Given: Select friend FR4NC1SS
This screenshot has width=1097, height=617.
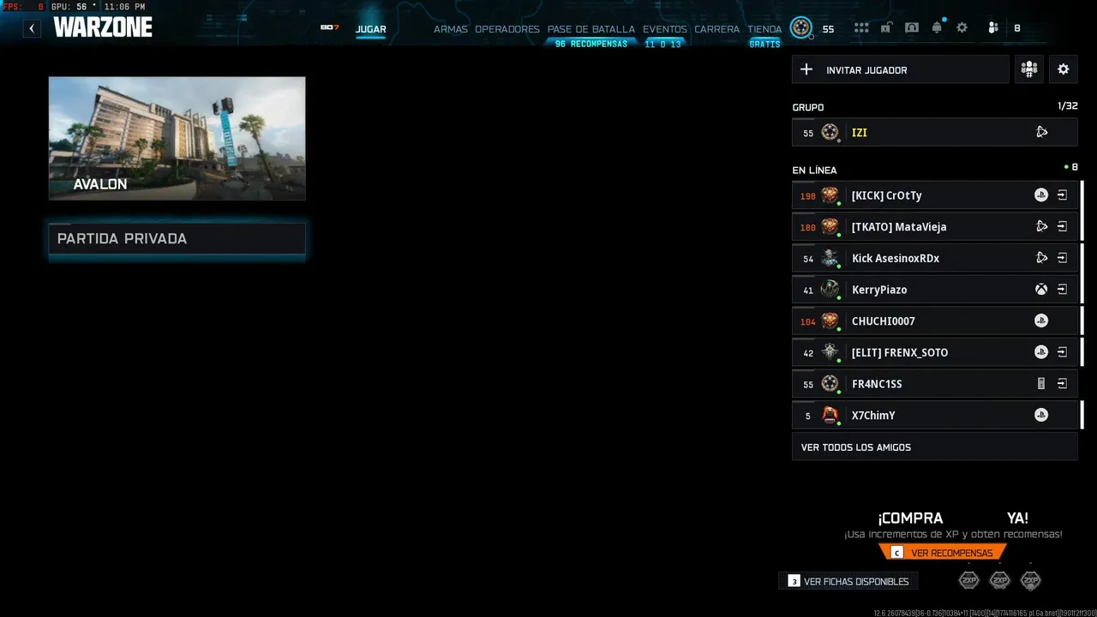Looking at the screenshot, I should click(x=935, y=384).
